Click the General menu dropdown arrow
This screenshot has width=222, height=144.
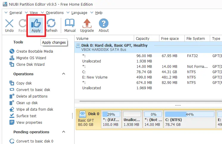tap(6, 12)
